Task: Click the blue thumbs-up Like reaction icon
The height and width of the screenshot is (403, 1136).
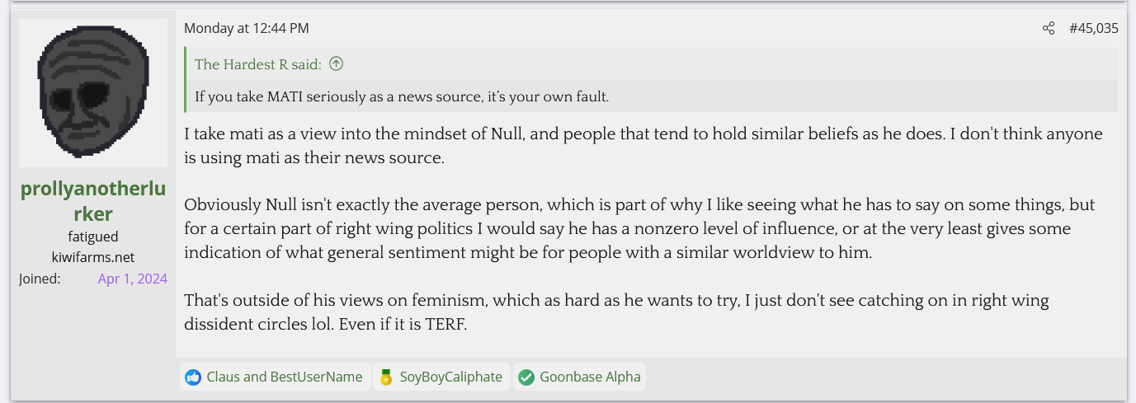Action: [193, 377]
